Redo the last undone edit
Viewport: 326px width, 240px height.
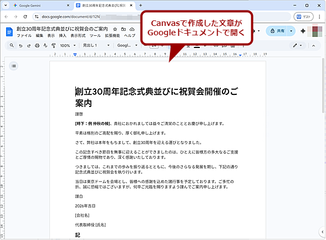point(29,46)
